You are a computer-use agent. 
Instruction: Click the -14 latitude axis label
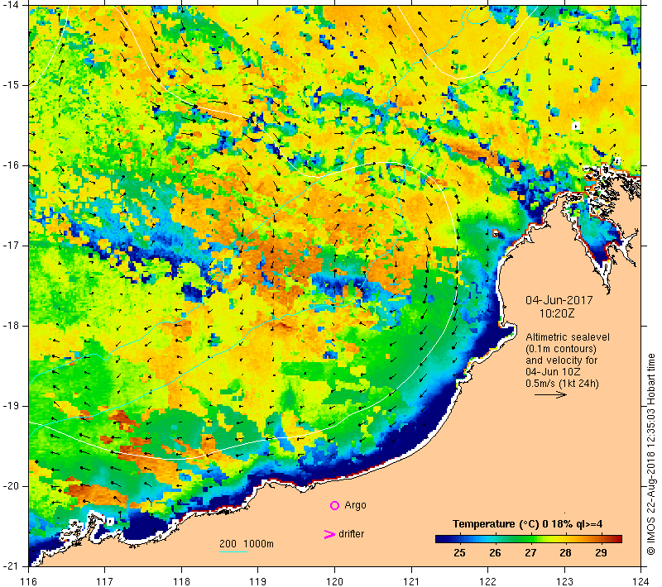pyautogui.click(x=12, y=5)
